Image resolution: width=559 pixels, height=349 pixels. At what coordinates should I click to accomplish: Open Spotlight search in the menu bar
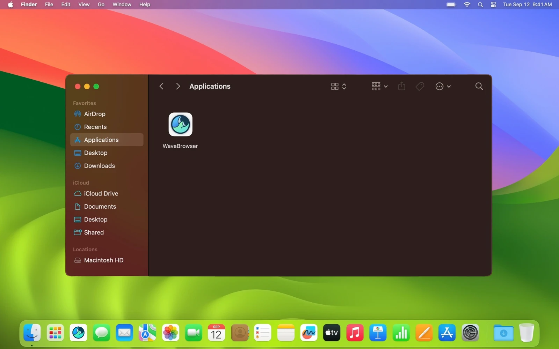[x=480, y=5]
